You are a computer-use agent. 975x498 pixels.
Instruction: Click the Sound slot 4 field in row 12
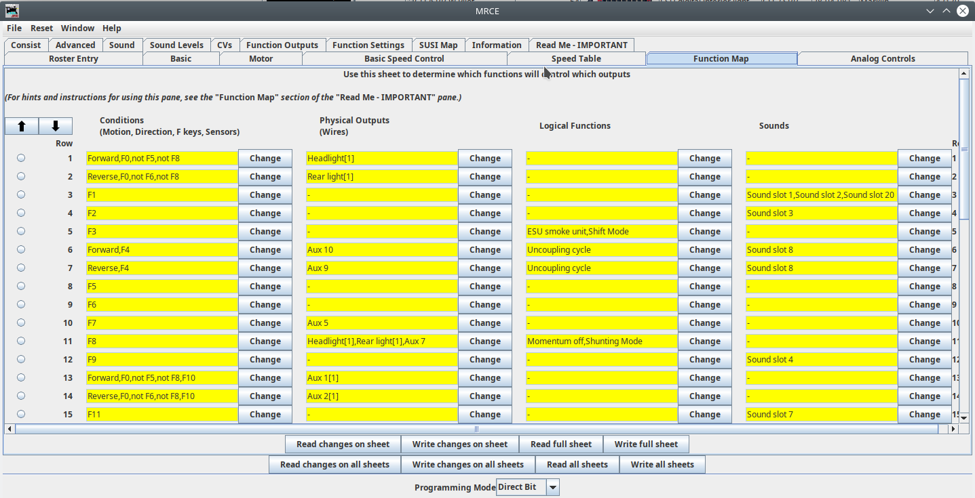pos(822,360)
